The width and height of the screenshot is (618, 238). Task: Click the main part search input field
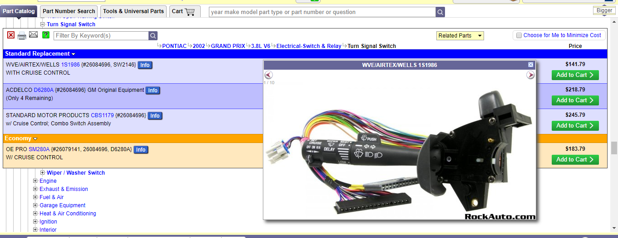(322, 12)
